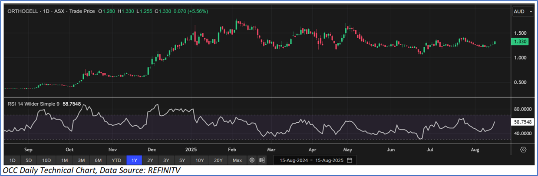Viewport: 538px width, 176px height.
Task: Switch to the YTD range
Action: [x=116, y=160]
